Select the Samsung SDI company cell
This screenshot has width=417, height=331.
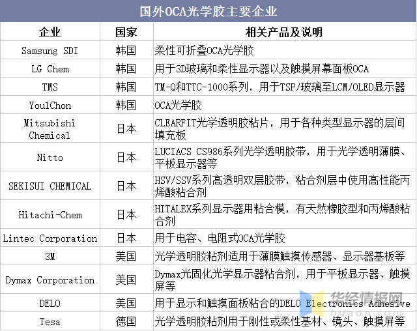click(50, 50)
